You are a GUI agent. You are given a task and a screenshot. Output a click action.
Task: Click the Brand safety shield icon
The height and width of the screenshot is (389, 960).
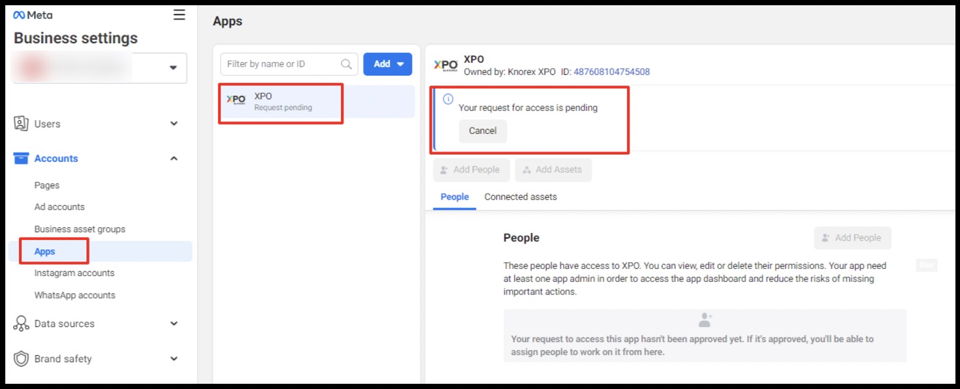click(x=21, y=358)
